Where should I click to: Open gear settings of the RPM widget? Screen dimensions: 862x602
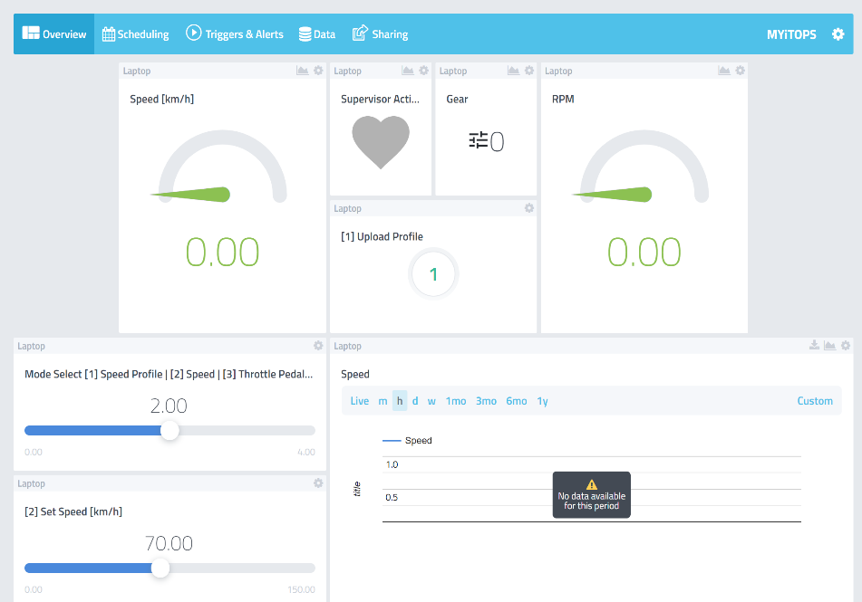pyautogui.click(x=740, y=71)
